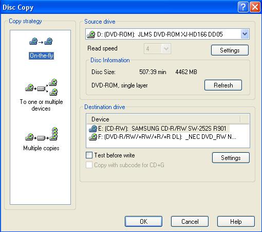Viewport: 262px width, 232px height.
Task: Click the disc icon beside the D: source drive
Action: click(91, 34)
